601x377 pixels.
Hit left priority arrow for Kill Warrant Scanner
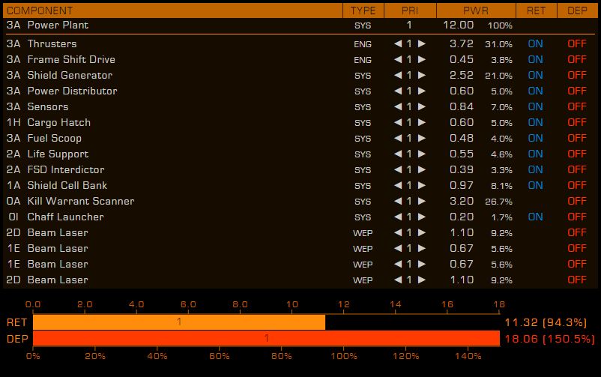point(398,201)
